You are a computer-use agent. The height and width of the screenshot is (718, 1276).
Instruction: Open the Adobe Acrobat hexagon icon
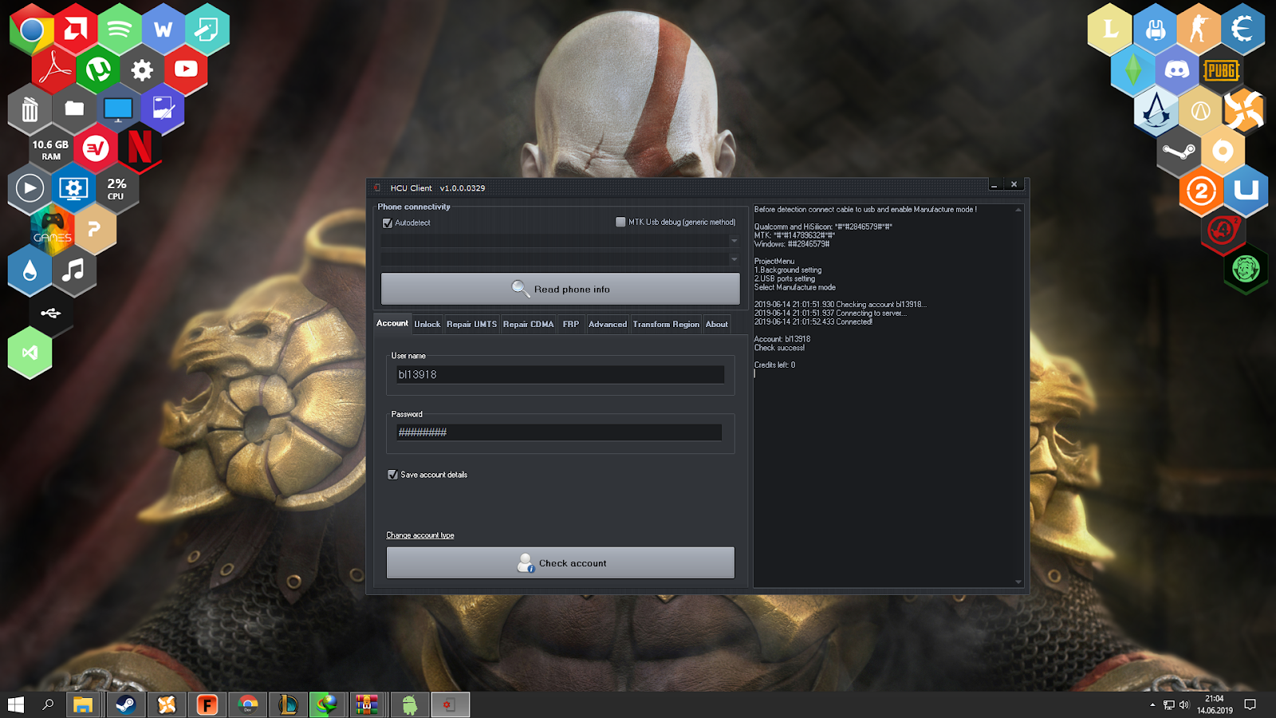tap(54, 69)
